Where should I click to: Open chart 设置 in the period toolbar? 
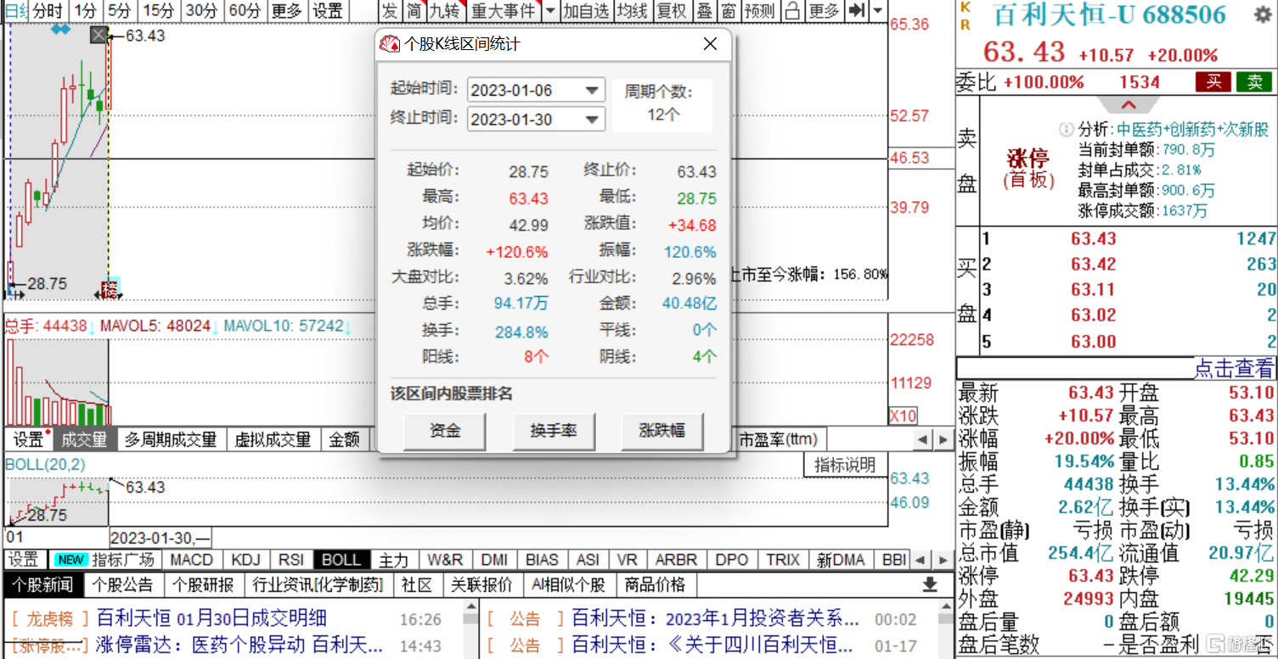tap(328, 11)
